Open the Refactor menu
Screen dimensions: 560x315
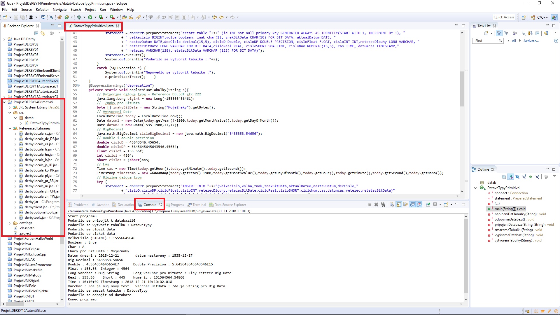(x=42, y=9)
